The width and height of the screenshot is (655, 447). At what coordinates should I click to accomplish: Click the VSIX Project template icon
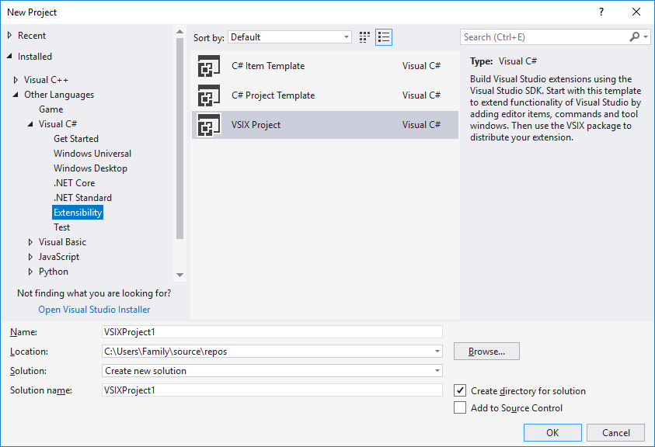(x=209, y=125)
